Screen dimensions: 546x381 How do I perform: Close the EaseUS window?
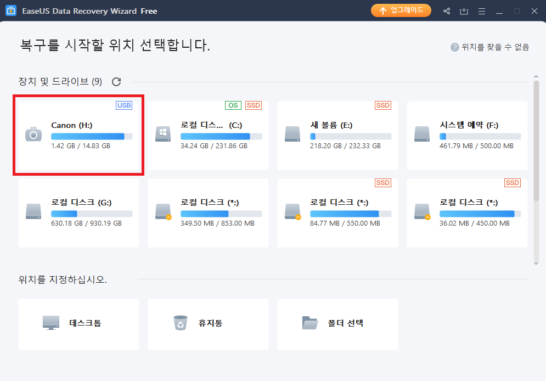pyautogui.click(x=534, y=11)
